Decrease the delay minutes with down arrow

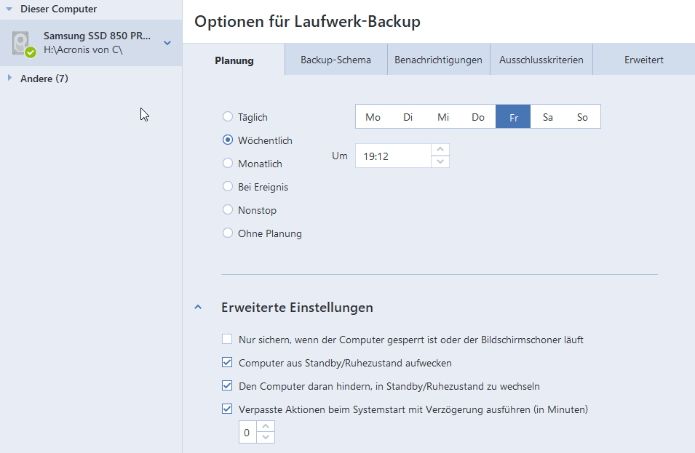pos(266,437)
